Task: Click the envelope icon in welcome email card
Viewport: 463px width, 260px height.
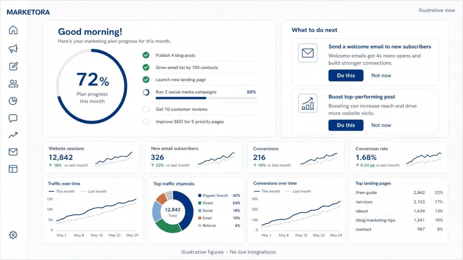Action: tap(307, 53)
